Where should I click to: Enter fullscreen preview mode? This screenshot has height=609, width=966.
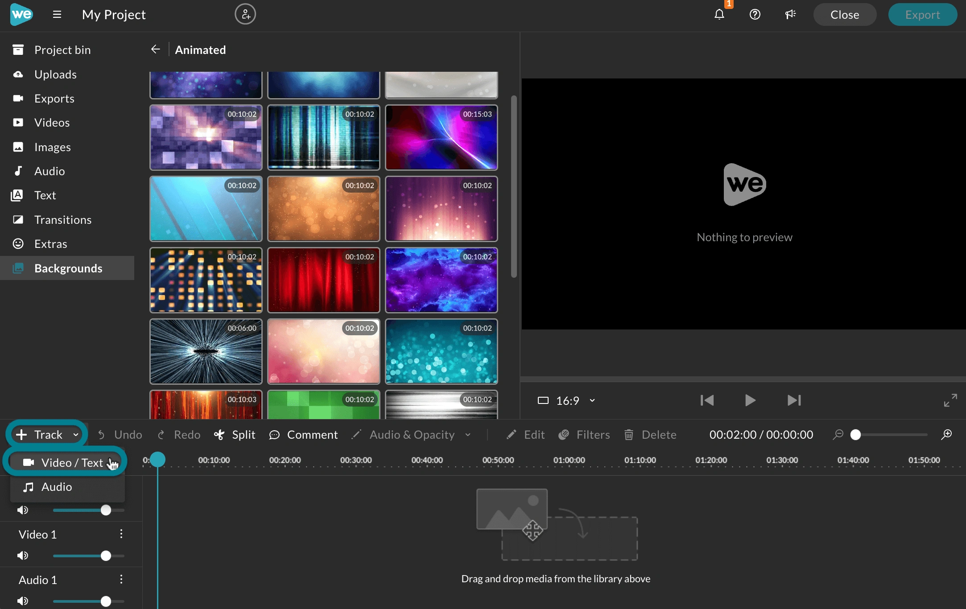tap(950, 400)
